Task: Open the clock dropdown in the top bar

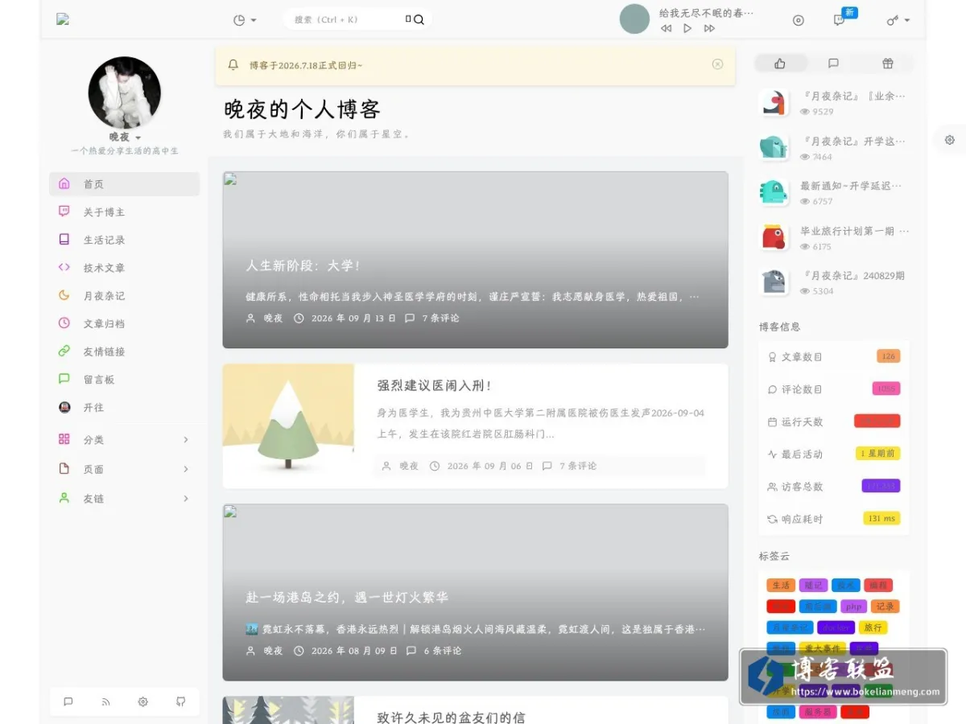Action: tap(245, 20)
